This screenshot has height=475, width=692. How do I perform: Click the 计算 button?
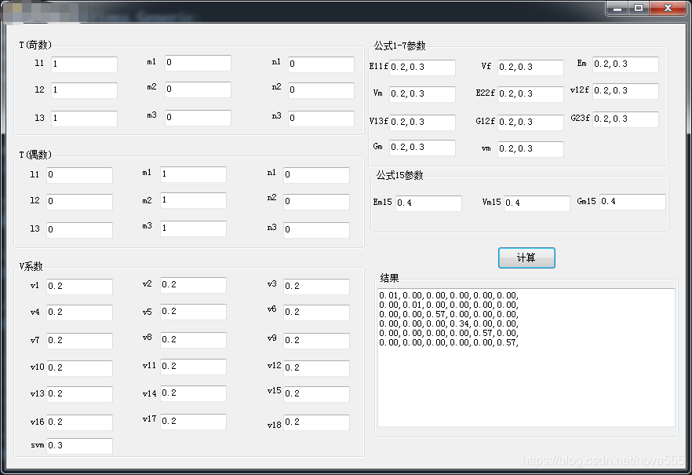coord(526,258)
